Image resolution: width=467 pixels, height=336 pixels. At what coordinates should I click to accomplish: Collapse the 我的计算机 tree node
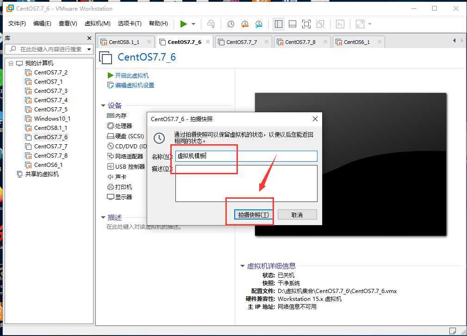click(11, 63)
